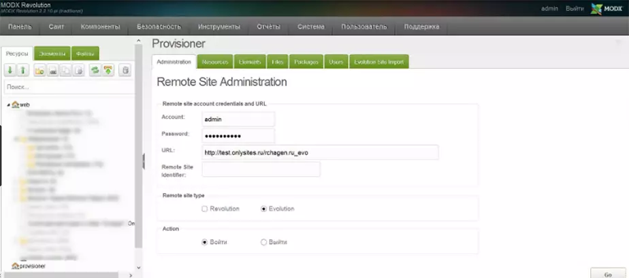Image resolution: width=629 pixels, height=278 pixels.
Task: Switch to the Файлы tree tab
Action: click(85, 54)
